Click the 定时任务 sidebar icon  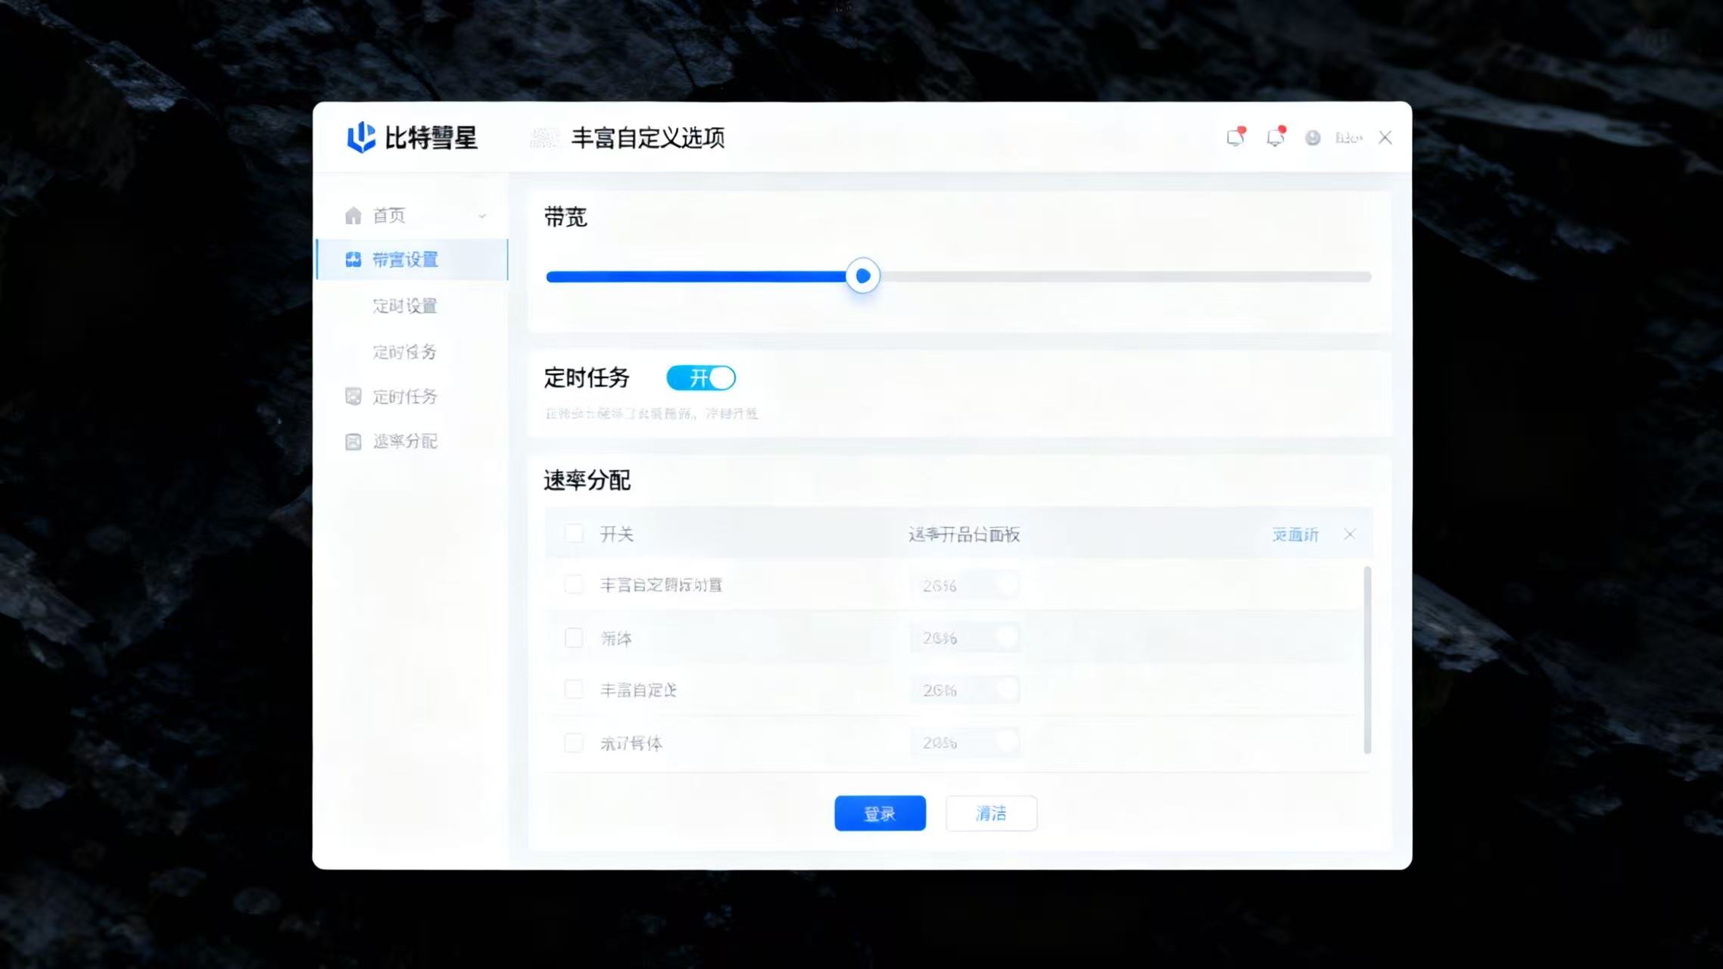click(353, 397)
